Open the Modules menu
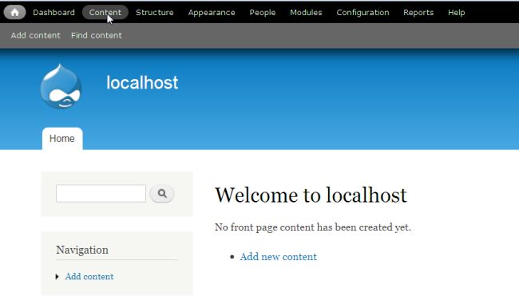This screenshot has height=300, width=519. pos(306,13)
